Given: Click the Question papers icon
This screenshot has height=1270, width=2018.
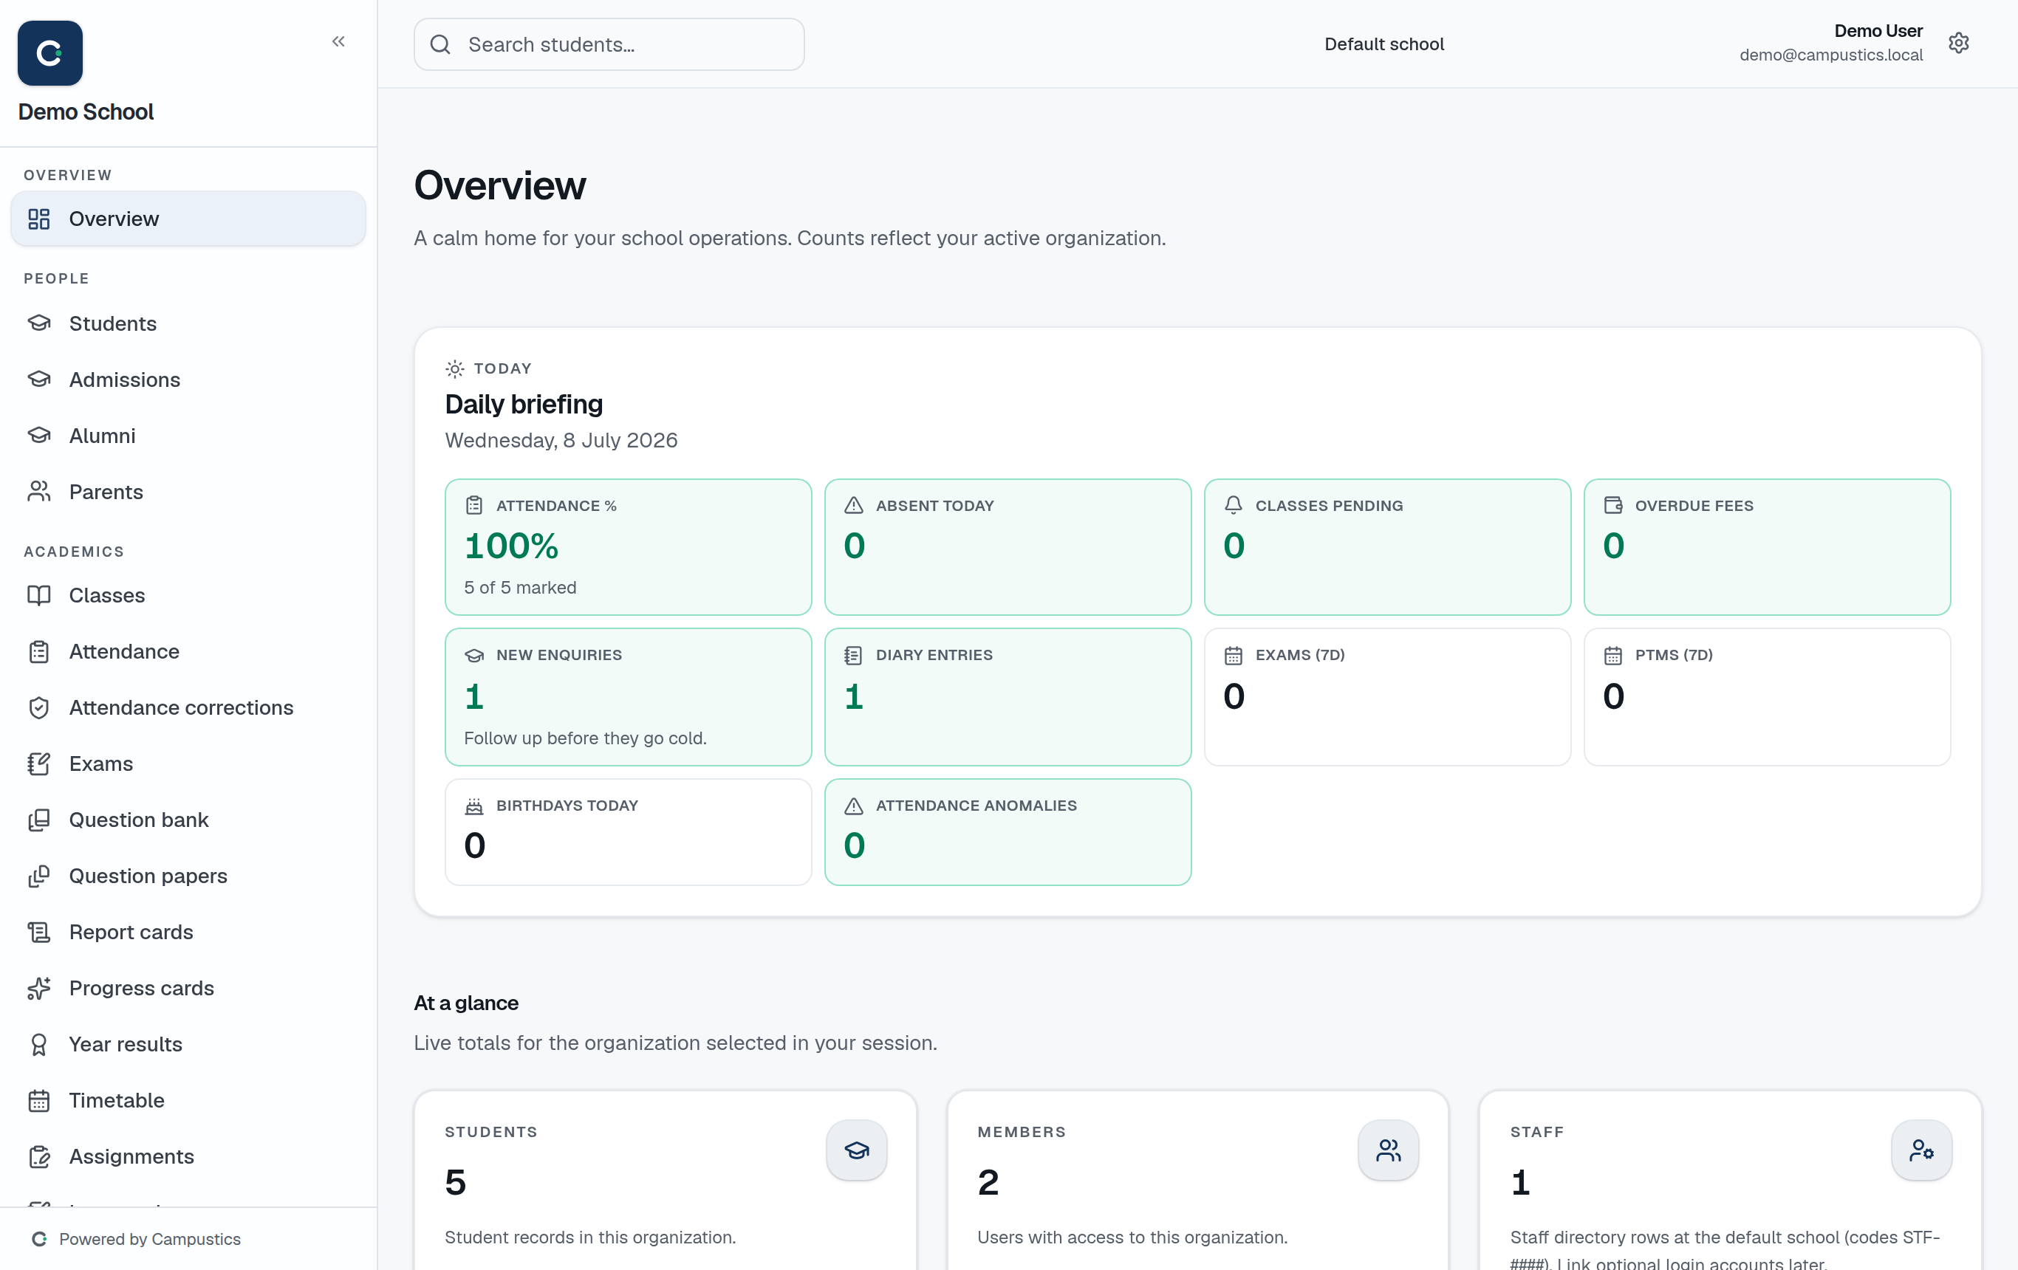Looking at the screenshot, I should pos(39,876).
